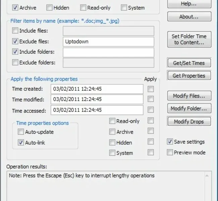
Task: Uncheck the Save settings option
Action: tap(170, 142)
